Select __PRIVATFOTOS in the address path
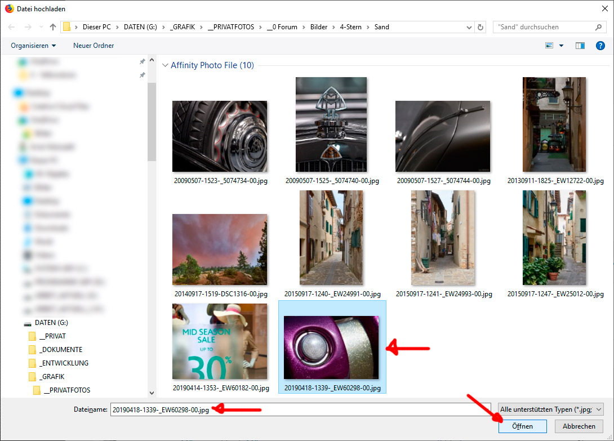 tap(231, 27)
